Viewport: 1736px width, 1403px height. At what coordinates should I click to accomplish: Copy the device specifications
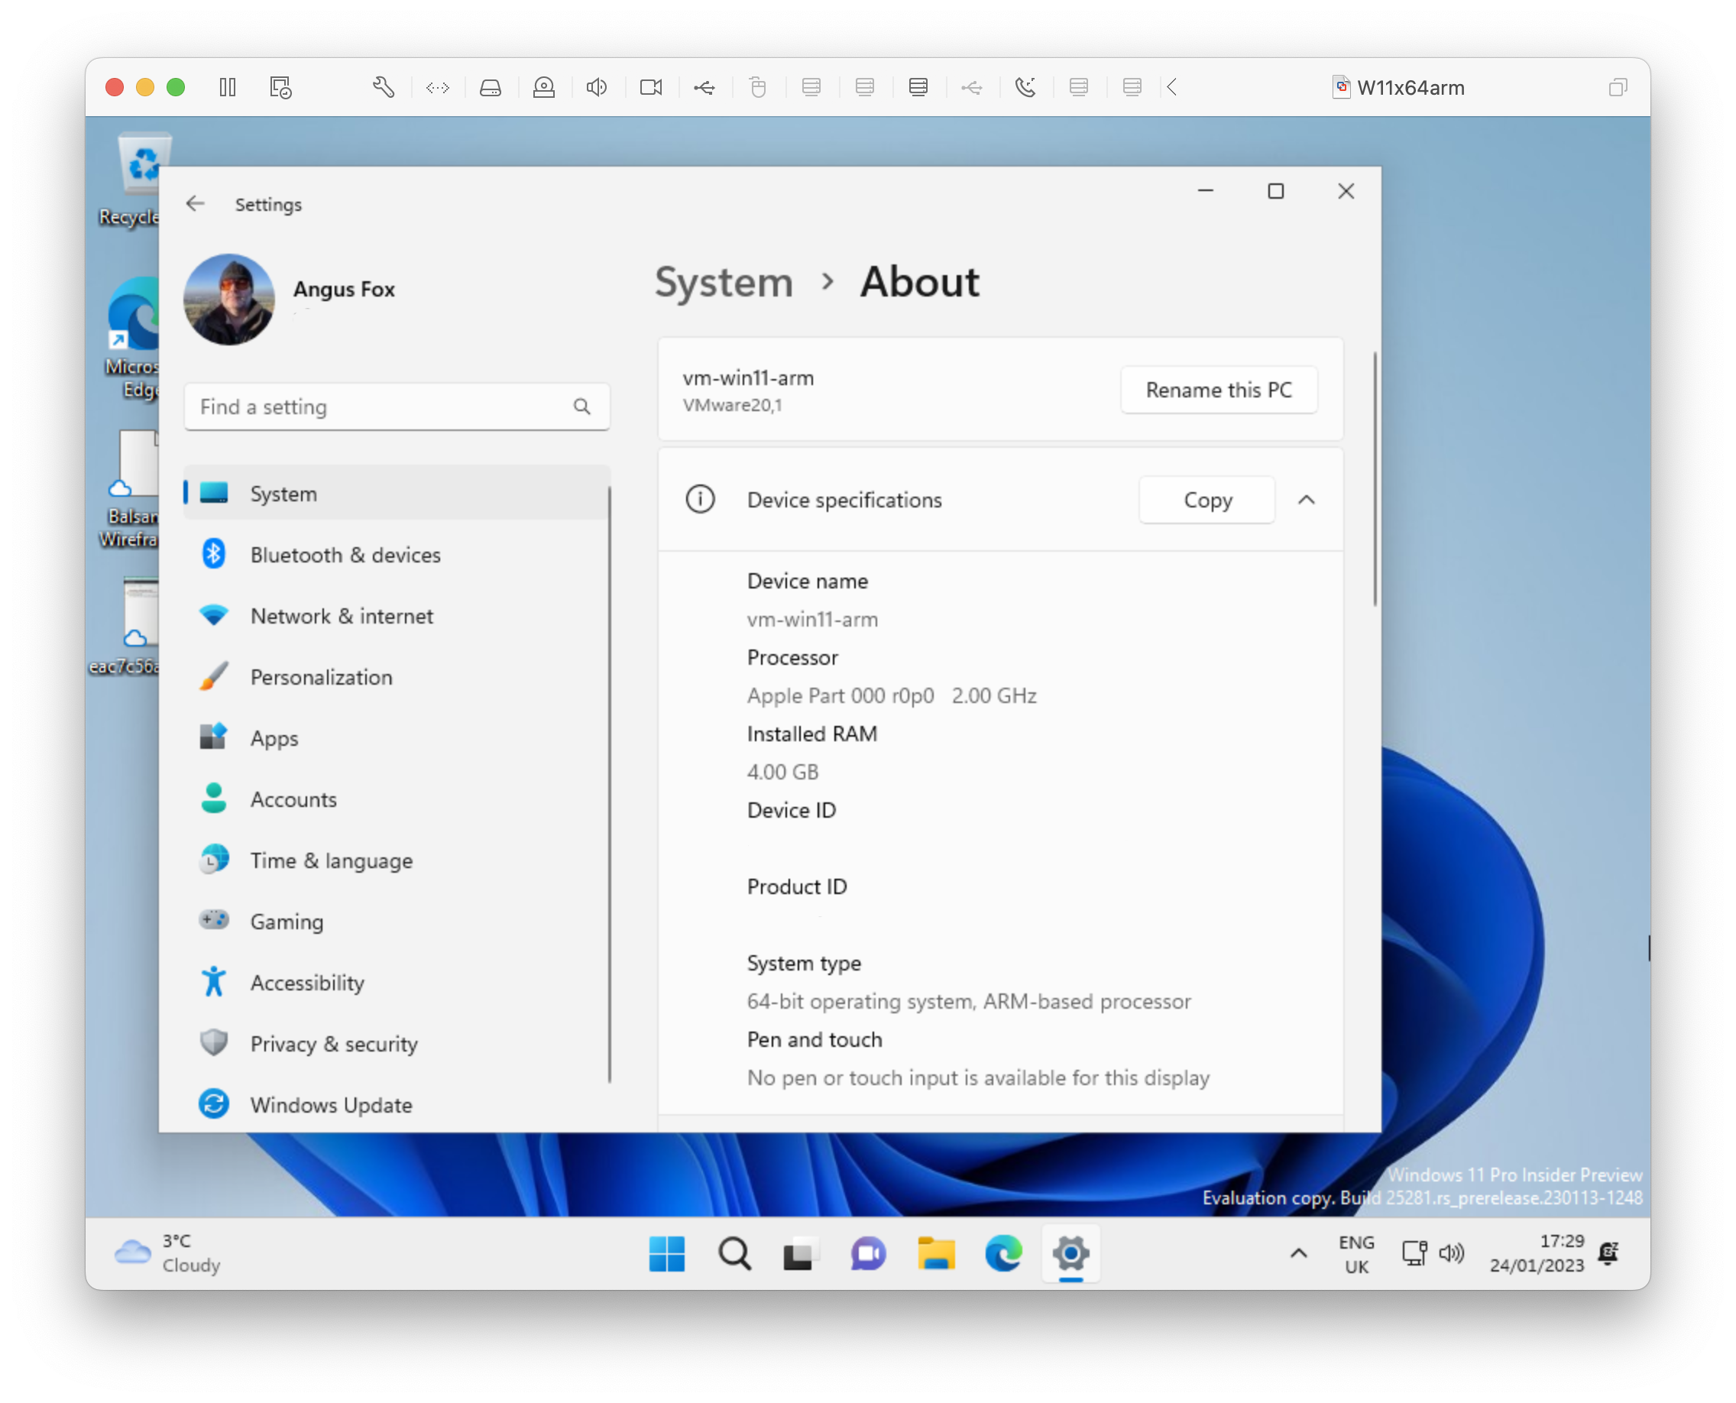tap(1206, 500)
